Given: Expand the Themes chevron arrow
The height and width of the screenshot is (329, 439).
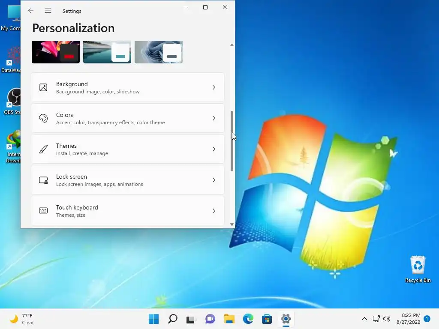Looking at the screenshot, I should pos(214,149).
